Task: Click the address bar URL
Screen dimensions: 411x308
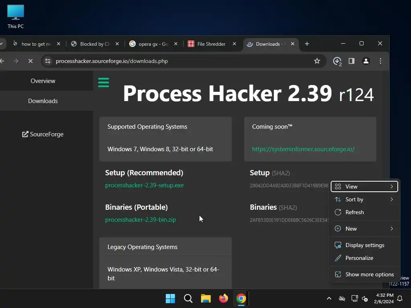Action: (112, 61)
